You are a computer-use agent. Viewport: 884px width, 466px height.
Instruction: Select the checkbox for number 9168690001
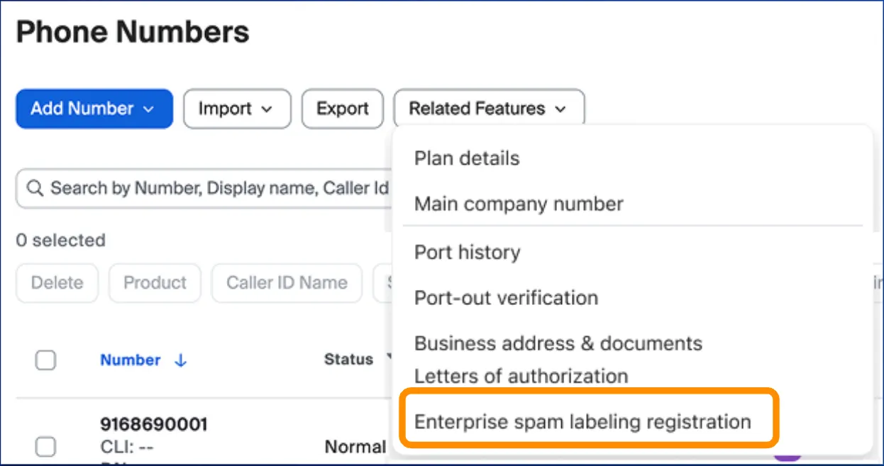click(x=45, y=446)
